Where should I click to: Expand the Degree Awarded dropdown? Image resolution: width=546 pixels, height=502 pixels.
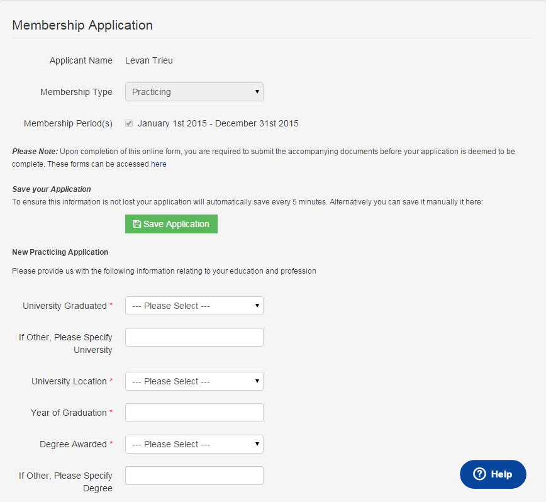click(194, 444)
